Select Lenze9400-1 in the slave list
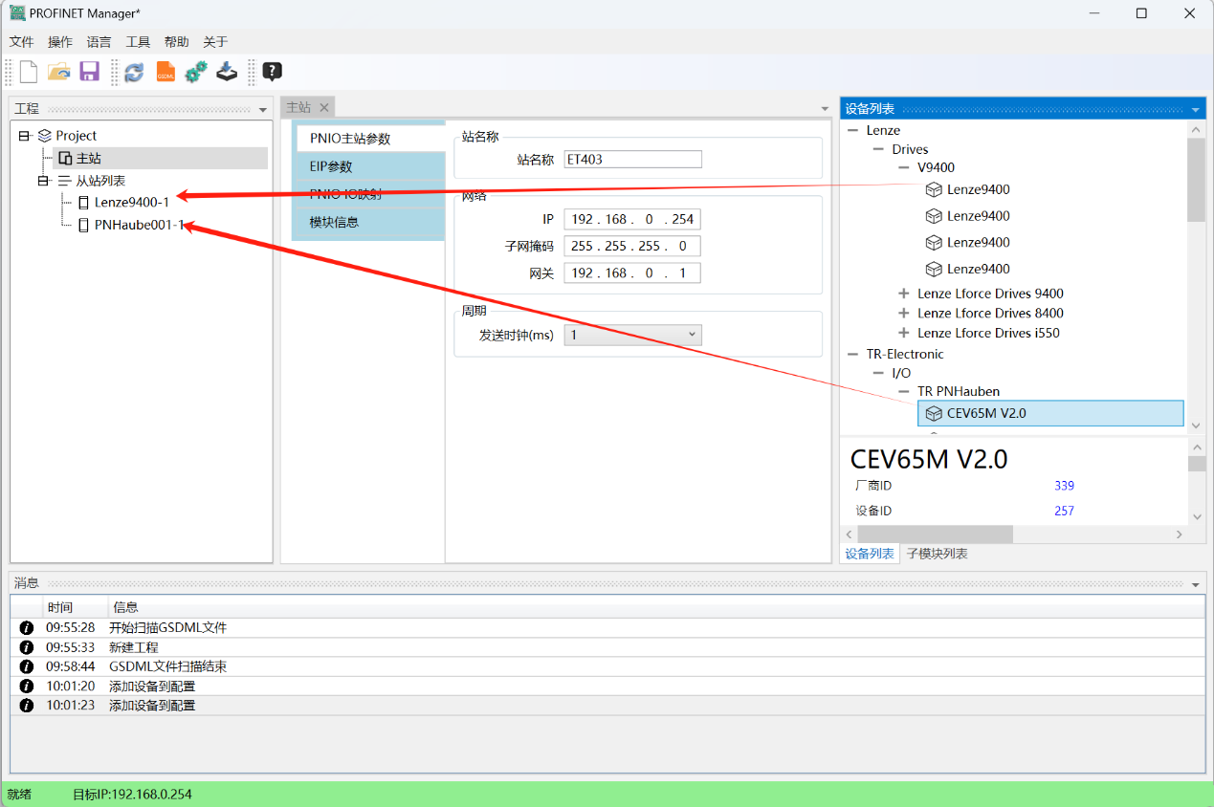Viewport: 1214px width, 807px height. coord(132,202)
